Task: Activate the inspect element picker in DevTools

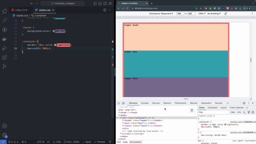Action: tap(118, 103)
